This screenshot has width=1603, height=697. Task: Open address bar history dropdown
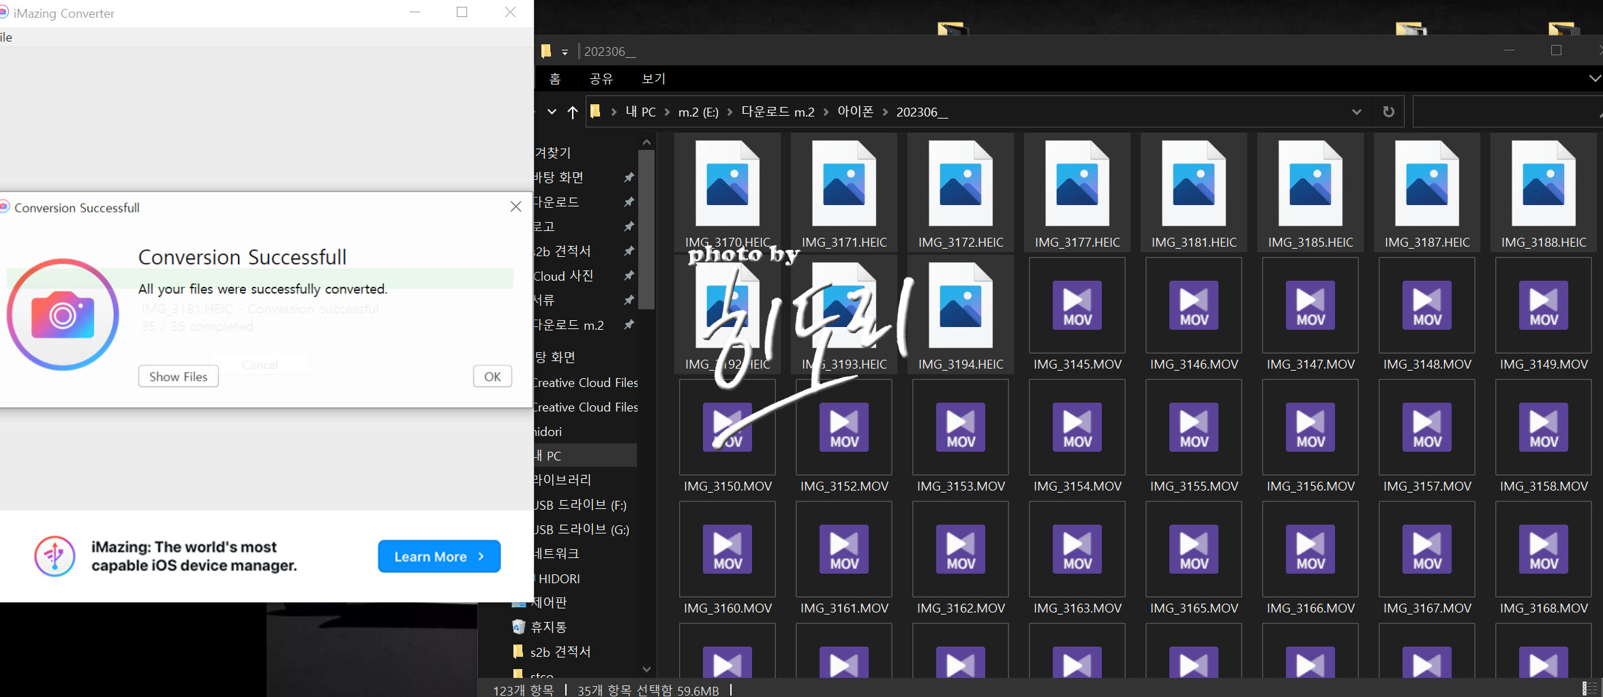(1356, 112)
